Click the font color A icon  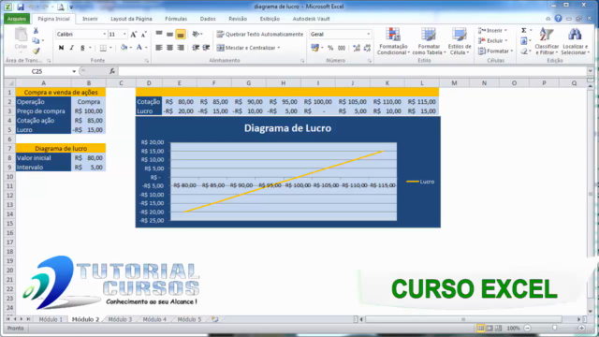coord(139,48)
